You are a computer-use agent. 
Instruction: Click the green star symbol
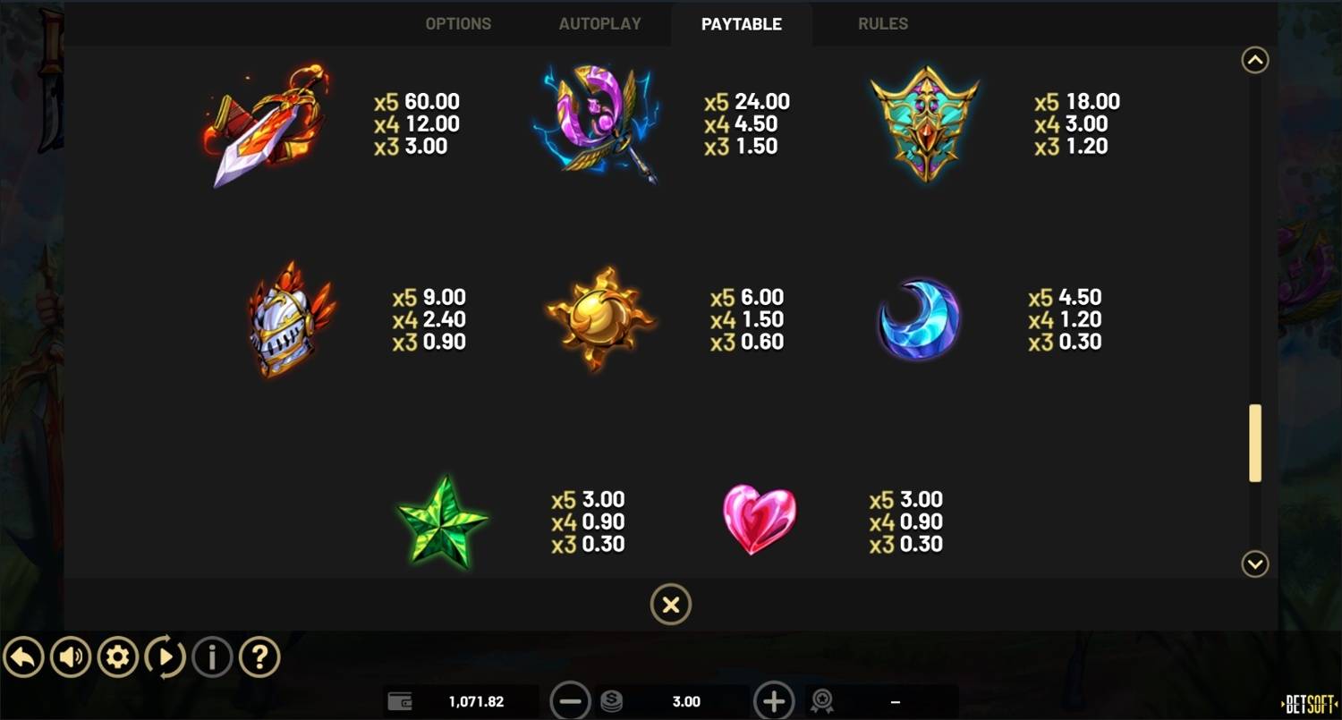pos(443,522)
